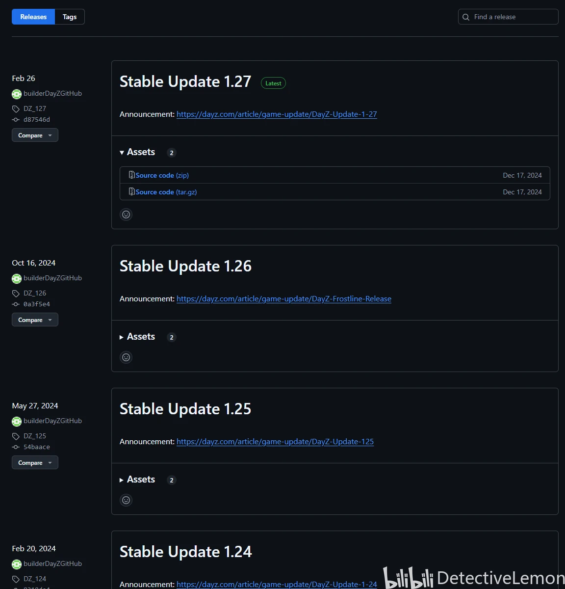Add emoji reaction to Stable Update 1.26
The width and height of the screenshot is (565, 589).
pos(126,357)
